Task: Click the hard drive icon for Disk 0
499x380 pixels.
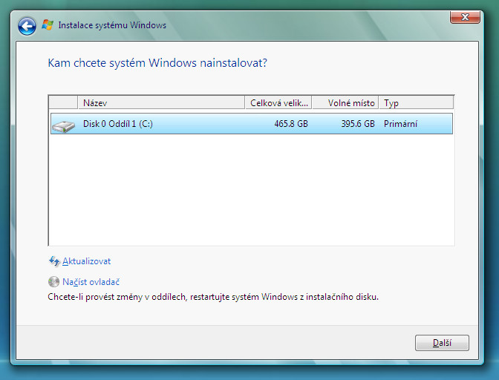Action: point(64,126)
